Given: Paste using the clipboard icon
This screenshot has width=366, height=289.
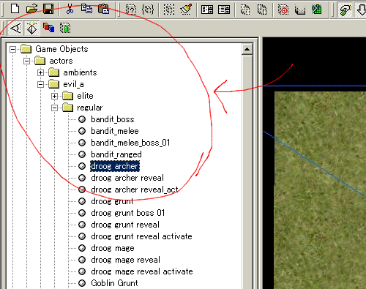Looking at the screenshot, I should [x=103, y=10].
